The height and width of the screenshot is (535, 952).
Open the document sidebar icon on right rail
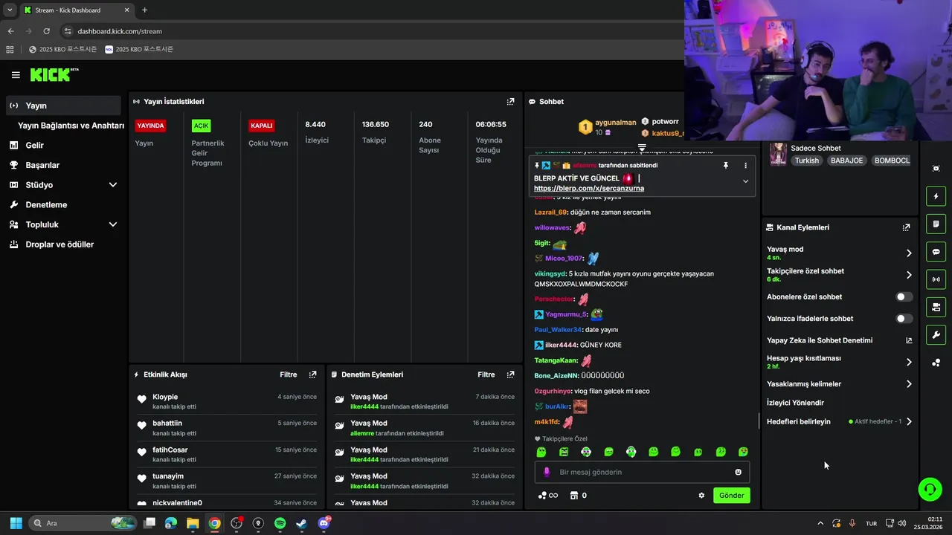(x=936, y=224)
